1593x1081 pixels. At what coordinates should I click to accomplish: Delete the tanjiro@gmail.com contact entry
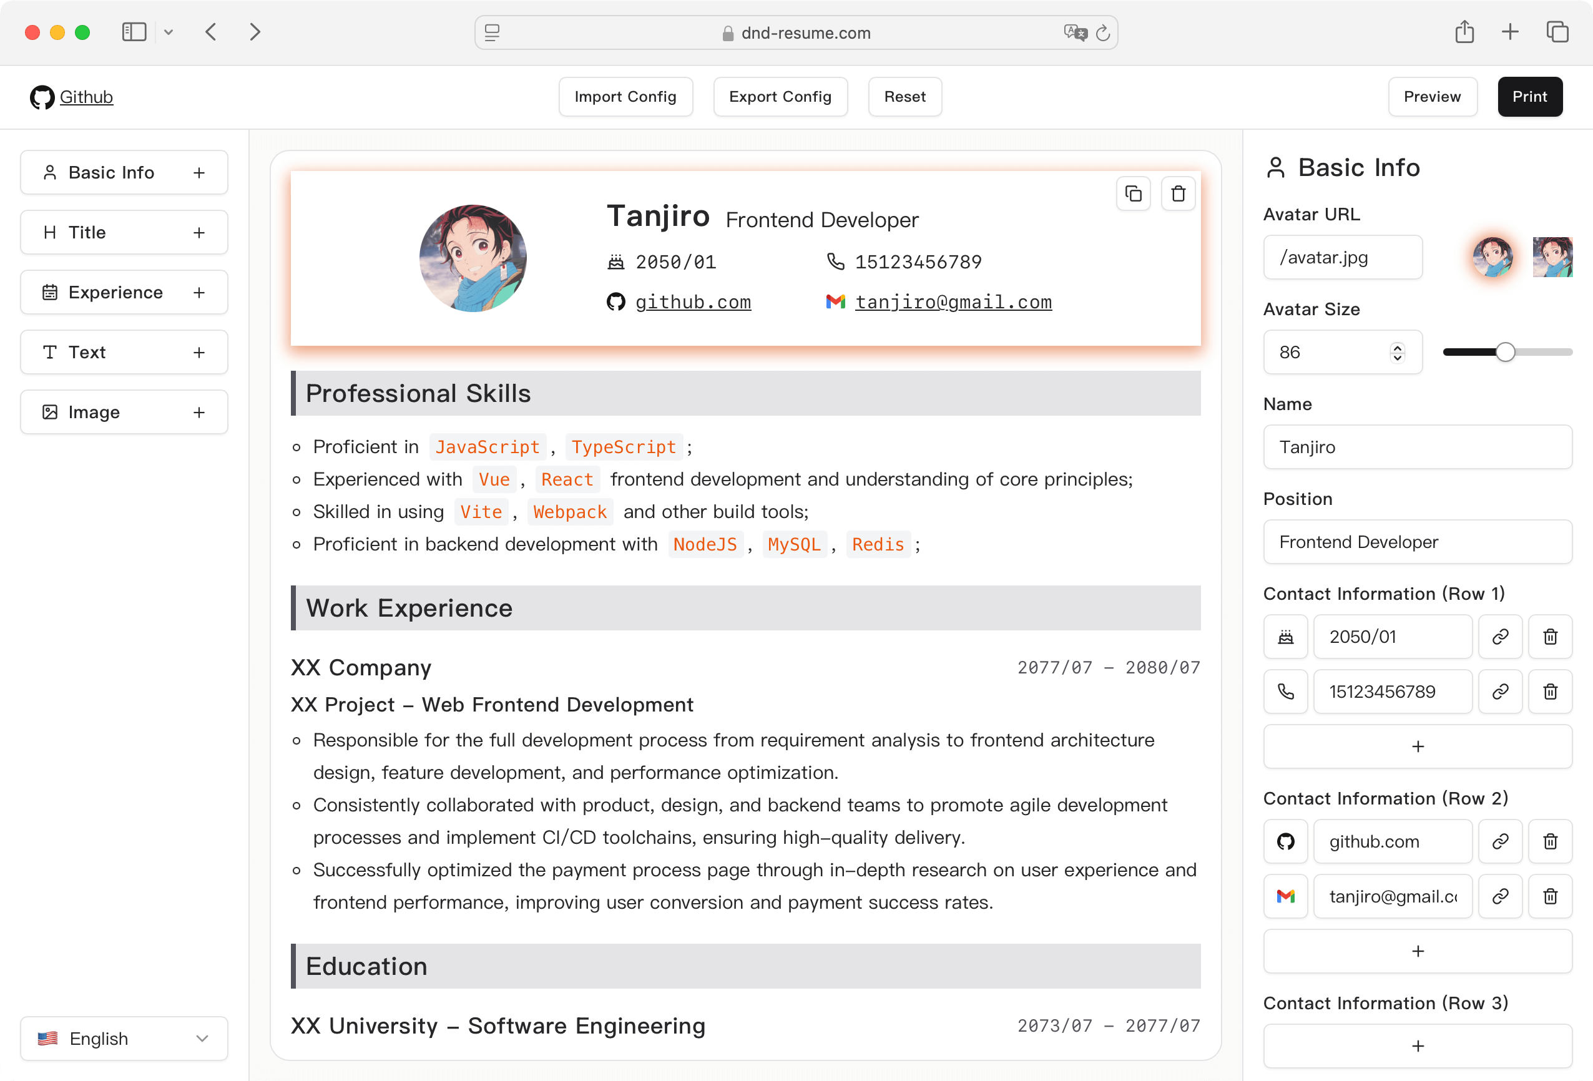[x=1550, y=896]
